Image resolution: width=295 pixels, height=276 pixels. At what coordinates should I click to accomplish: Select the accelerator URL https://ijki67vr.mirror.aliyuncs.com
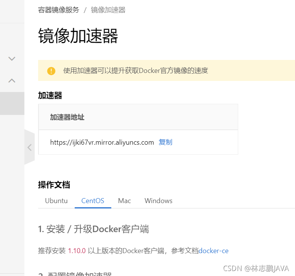point(102,142)
